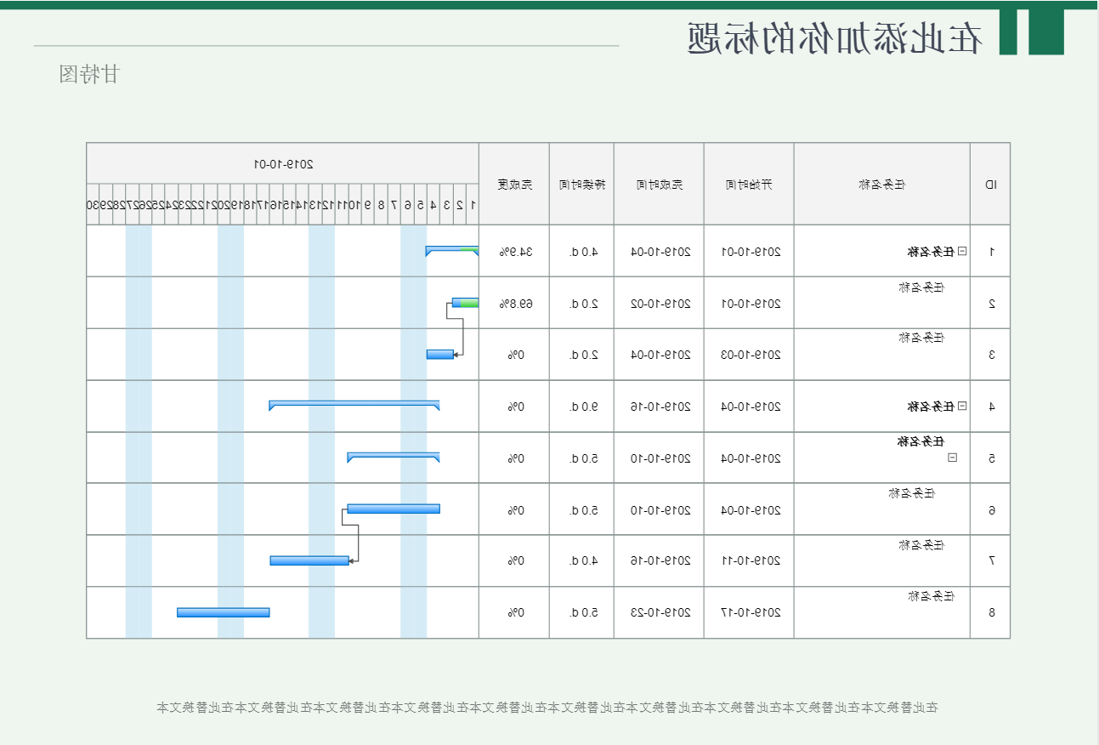Select the Gantt bar for task 7
1099x745 pixels.
click(x=309, y=560)
